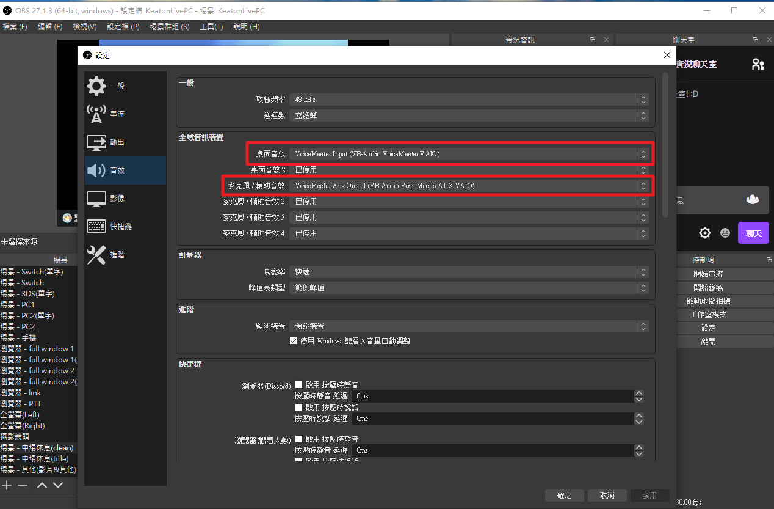Open the 編輯 (E) menu
This screenshot has height=509, width=774.
coord(50,27)
